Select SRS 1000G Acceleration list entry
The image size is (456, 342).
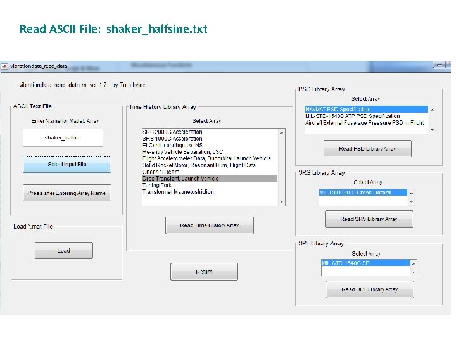coord(210,139)
